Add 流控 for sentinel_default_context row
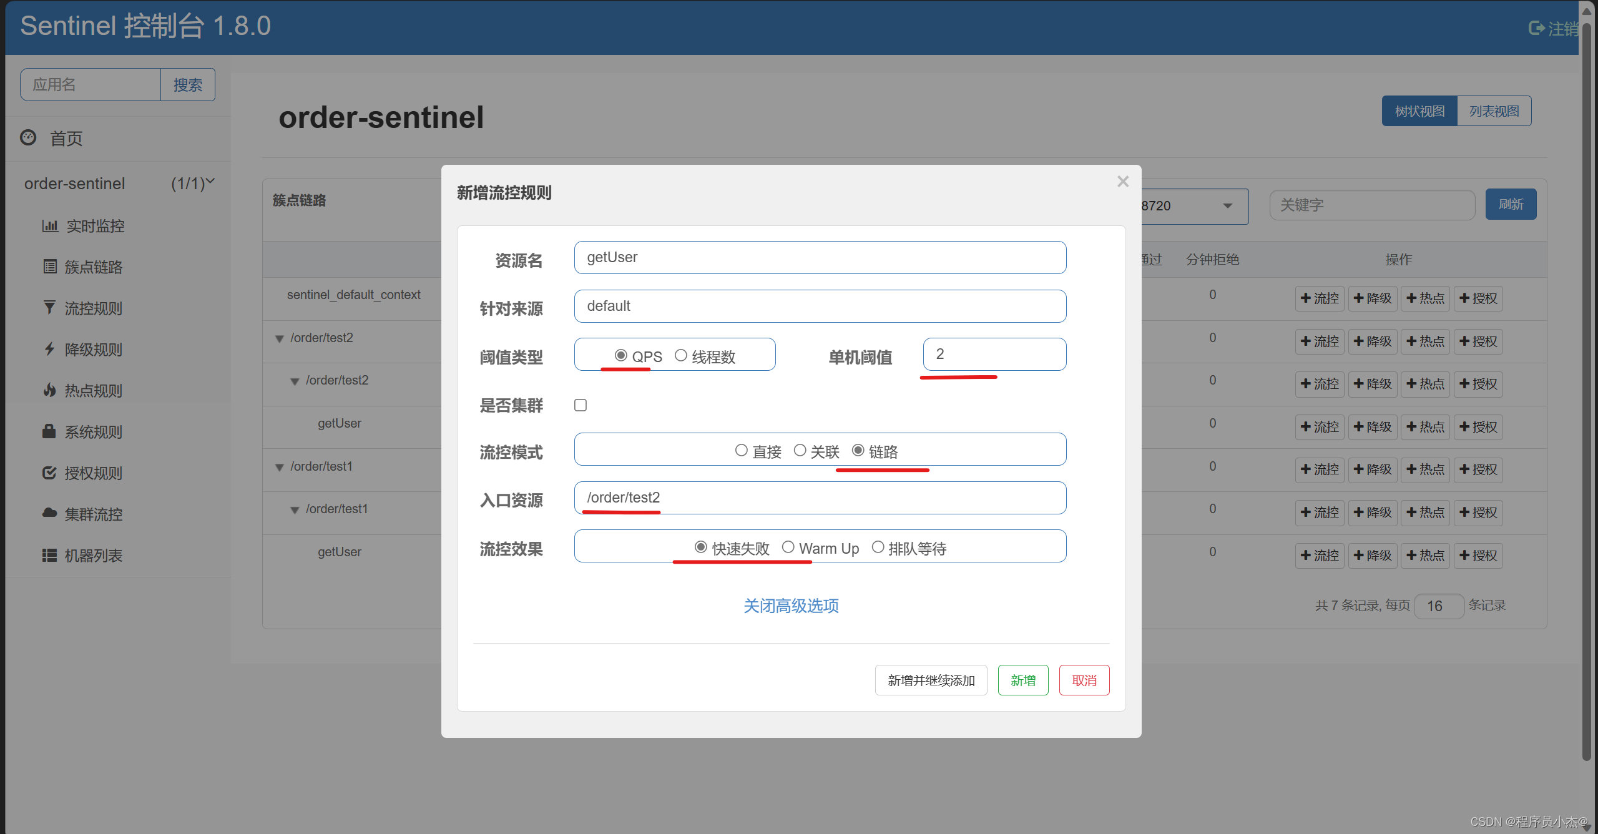This screenshot has width=1598, height=834. click(1320, 298)
